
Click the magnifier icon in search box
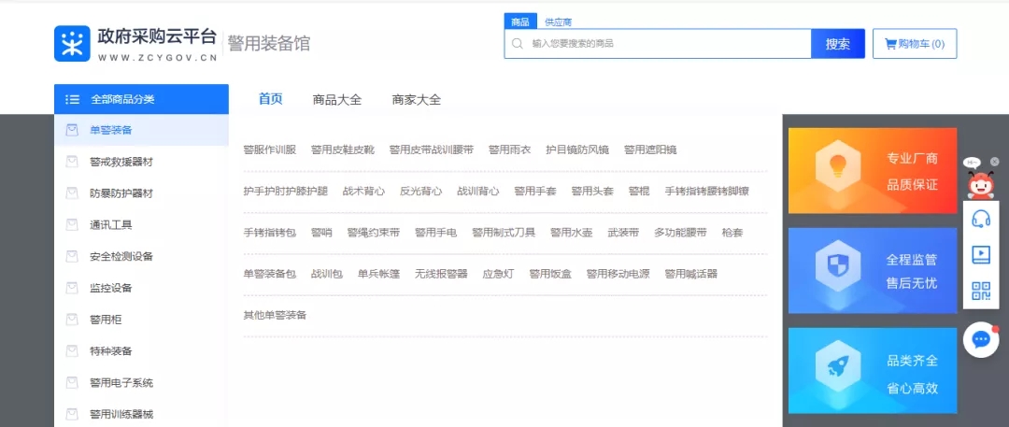coord(518,44)
